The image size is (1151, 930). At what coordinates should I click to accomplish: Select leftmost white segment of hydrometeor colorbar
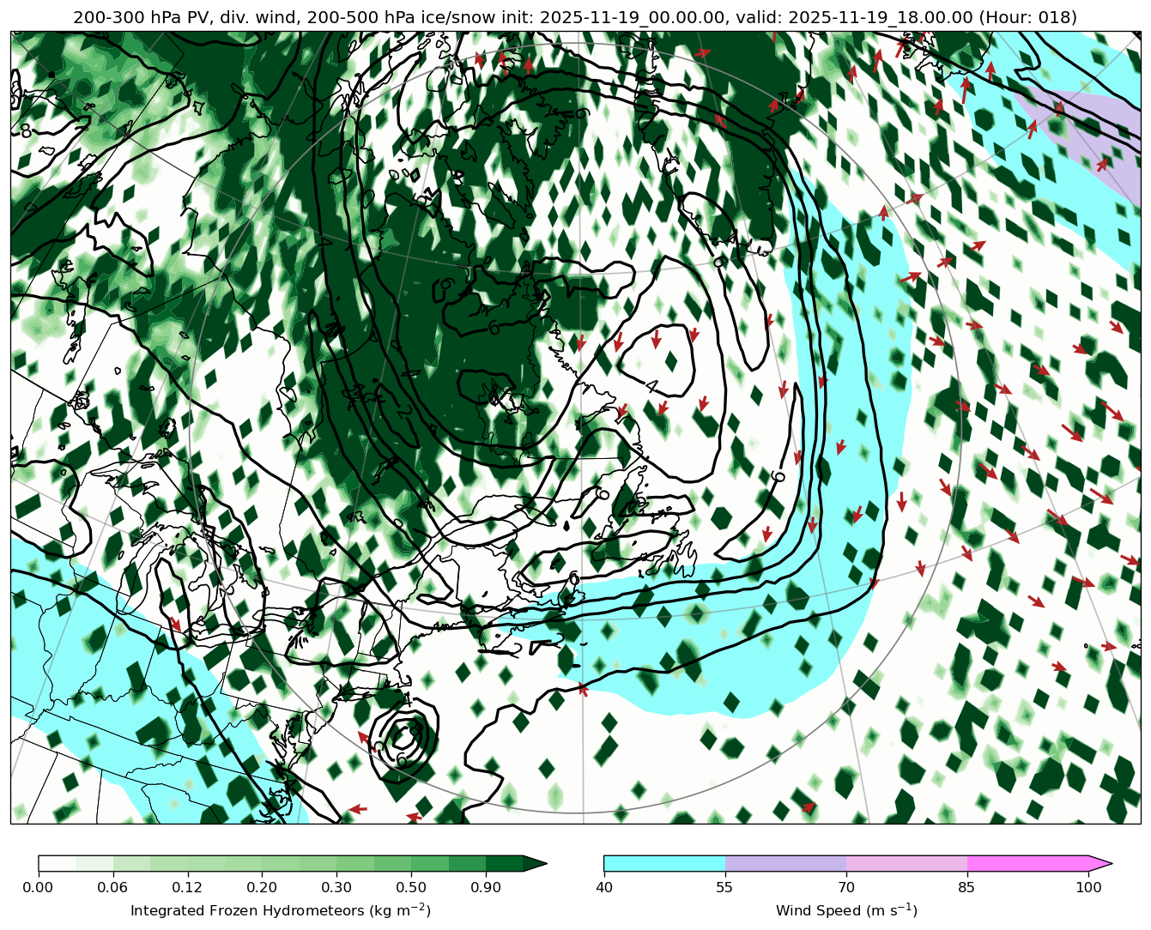[x=57, y=863]
